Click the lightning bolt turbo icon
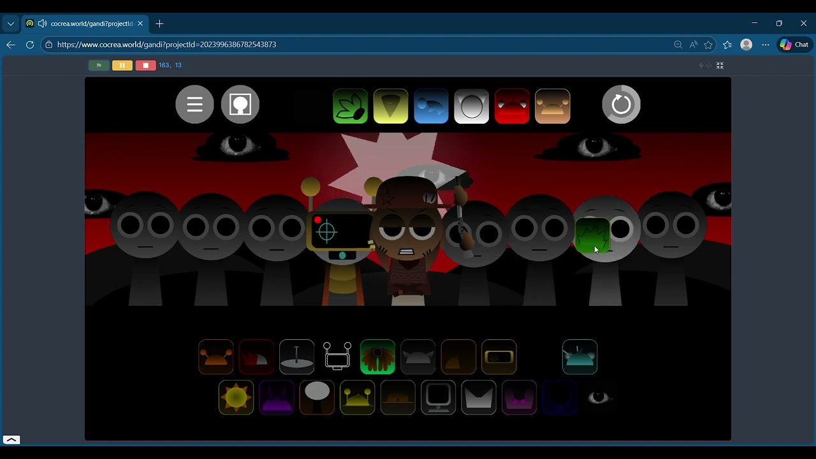This screenshot has height=459, width=816. point(701,65)
